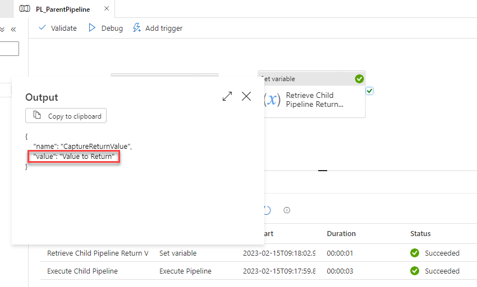The width and height of the screenshot is (477, 287).
Task: Click the Set variable type cell
Action: (178, 253)
